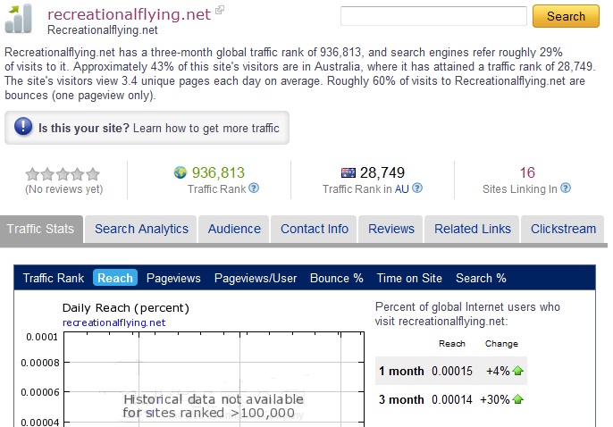Open the Audience tab
Screen dimensions: 613x427
(234, 229)
